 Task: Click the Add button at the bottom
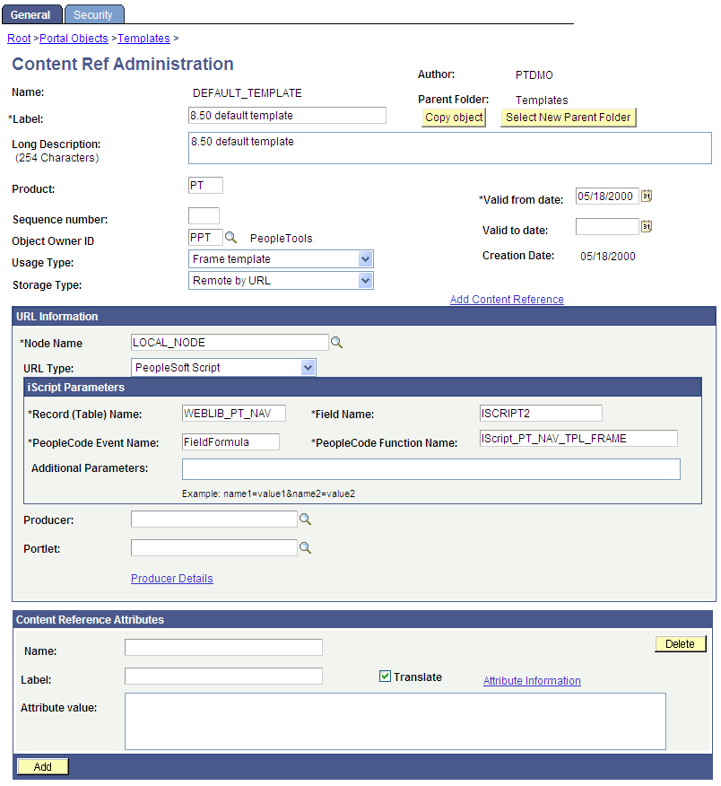click(x=41, y=766)
